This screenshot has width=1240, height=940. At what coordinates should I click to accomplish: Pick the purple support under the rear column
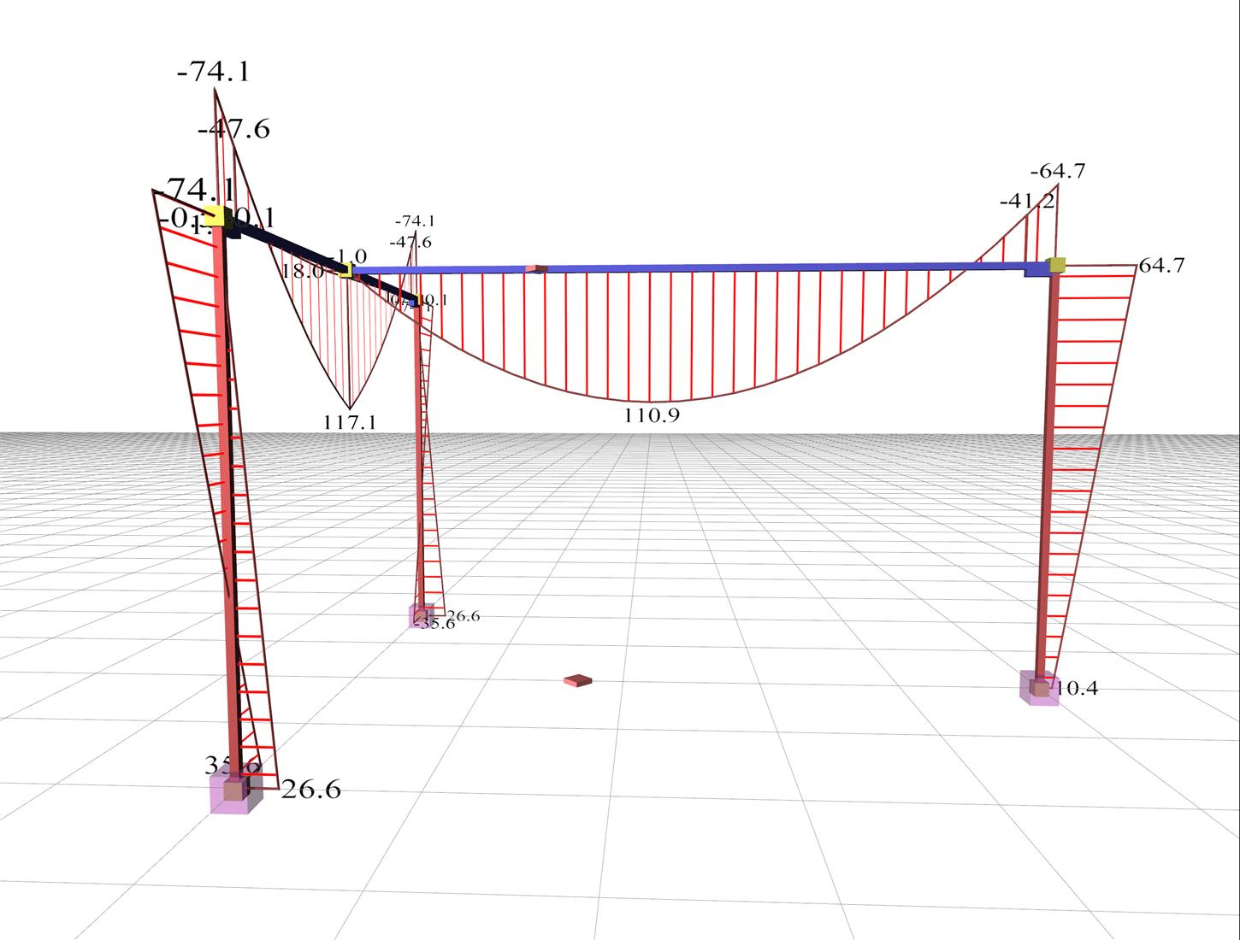coord(420,615)
